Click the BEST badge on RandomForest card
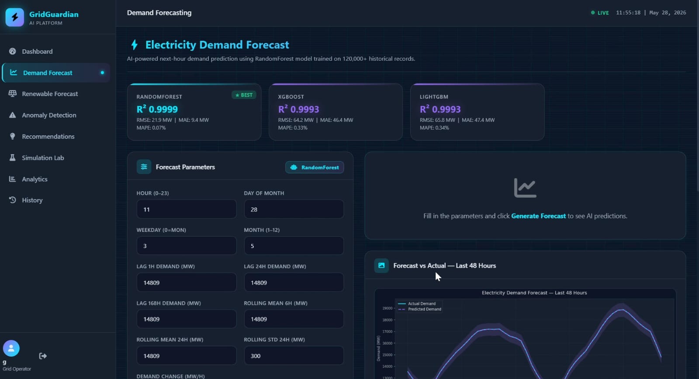 (x=244, y=95)
